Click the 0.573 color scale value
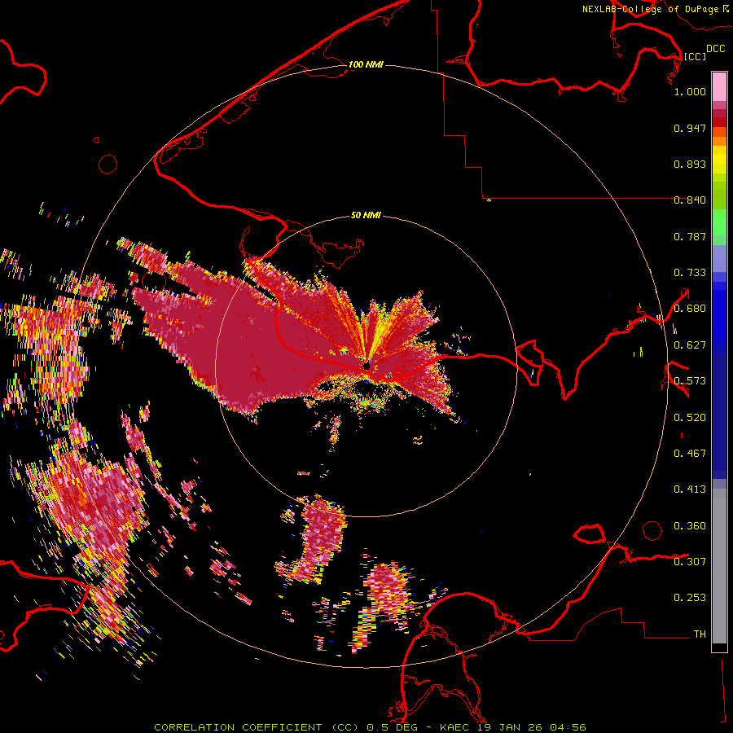This screenshot has height=733, width=733. 690,381
